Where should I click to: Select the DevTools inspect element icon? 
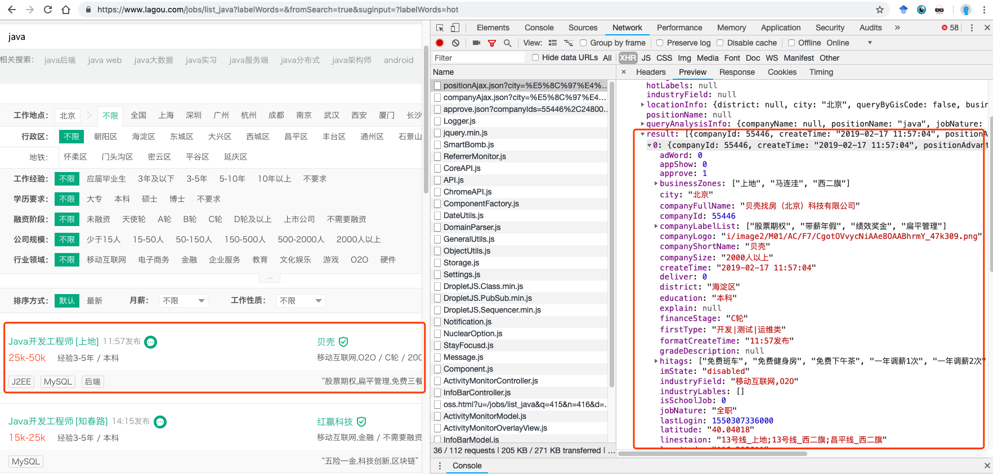tap(440, 28)
